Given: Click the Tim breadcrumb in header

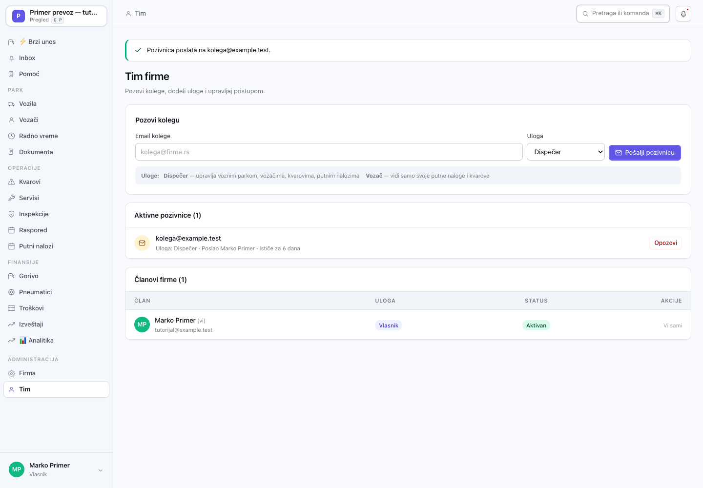Looking at the screenshot, I should coord(140,14).
